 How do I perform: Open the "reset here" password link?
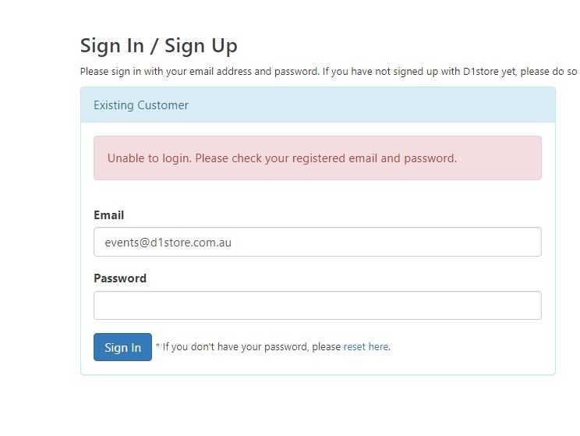point(366,347)
